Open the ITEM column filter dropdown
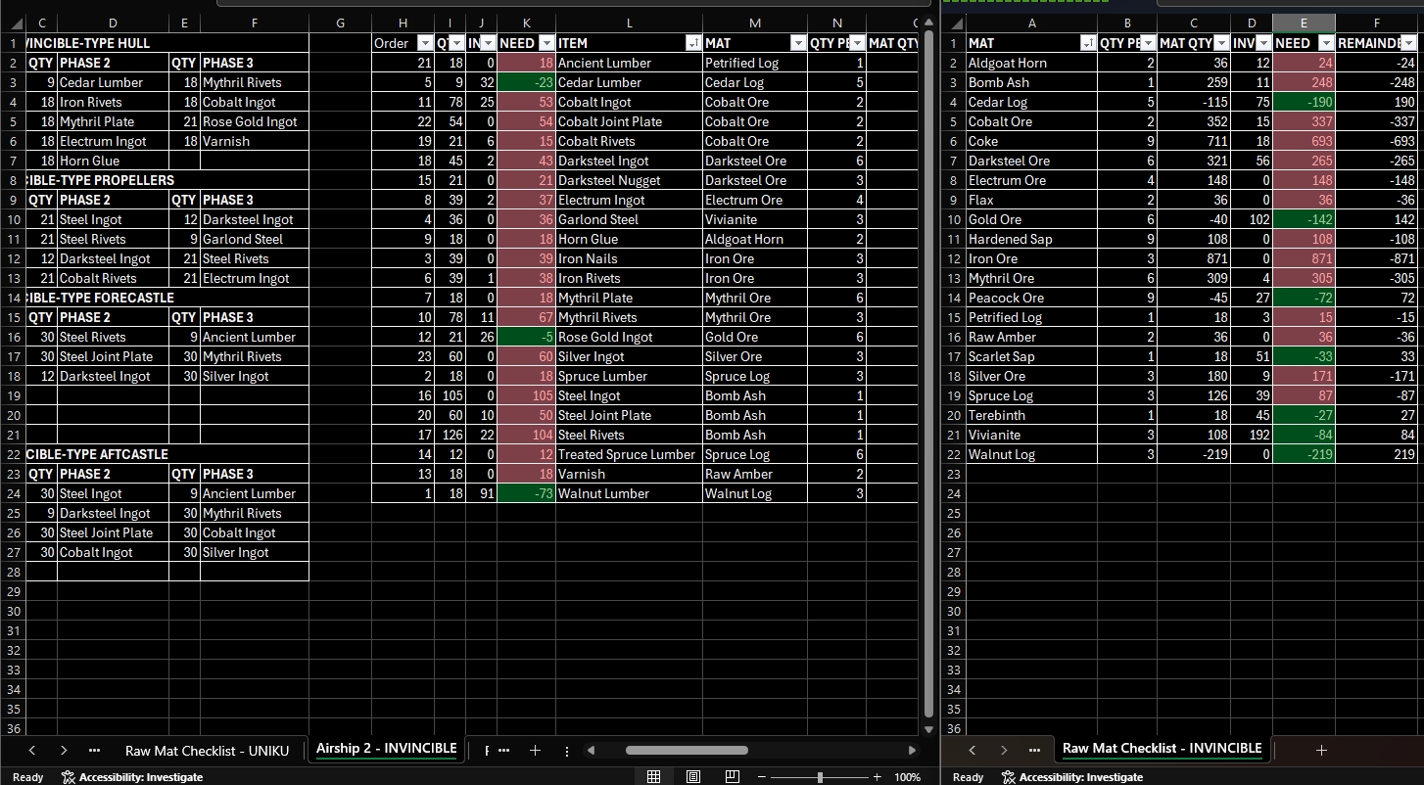This screenshot has width=1424, height=785. (693, 43)
